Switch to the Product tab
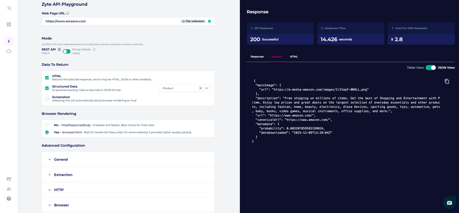The height and width of the screenshot is (213, 459). point(277,57)
